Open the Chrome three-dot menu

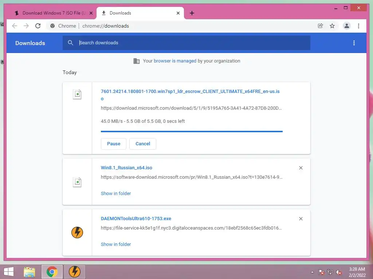coord(358,26)
